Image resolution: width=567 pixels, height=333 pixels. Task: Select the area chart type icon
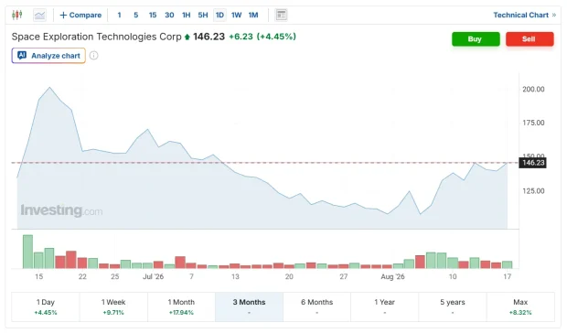click(x=39, y=15)
